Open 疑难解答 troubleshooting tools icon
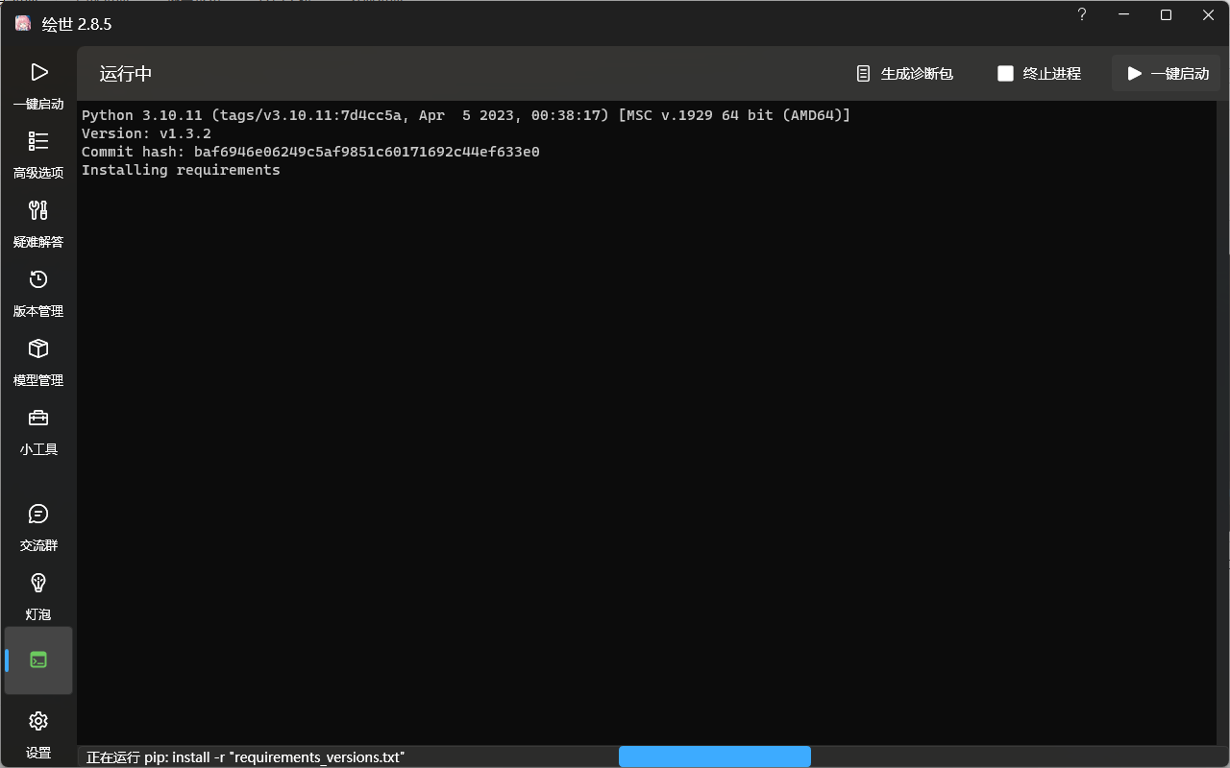The height and width of the screenshot is (768, 1230). 38,211
